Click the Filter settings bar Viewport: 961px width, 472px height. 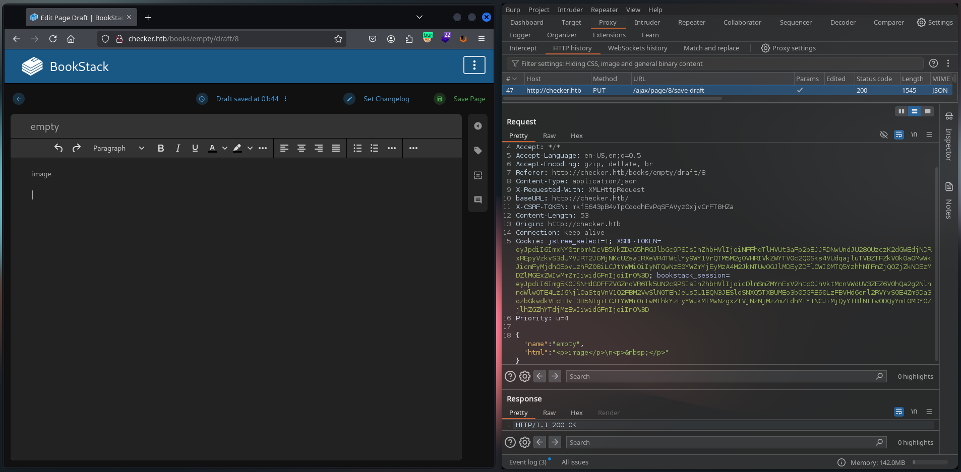point(715,63)
